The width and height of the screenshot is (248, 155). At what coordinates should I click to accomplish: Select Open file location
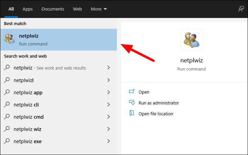tap(156, 114)
